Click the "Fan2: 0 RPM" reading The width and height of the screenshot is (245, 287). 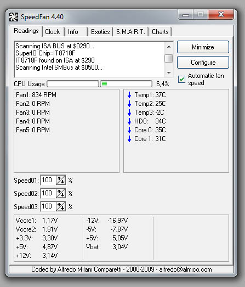tap(33, 104)
